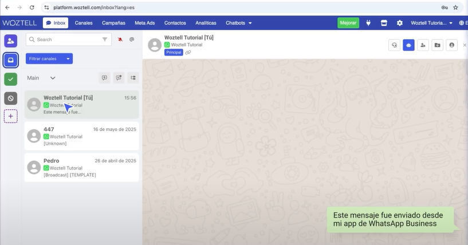
Task: Open the marketplace store icon
Action: (x=384, y=23)
